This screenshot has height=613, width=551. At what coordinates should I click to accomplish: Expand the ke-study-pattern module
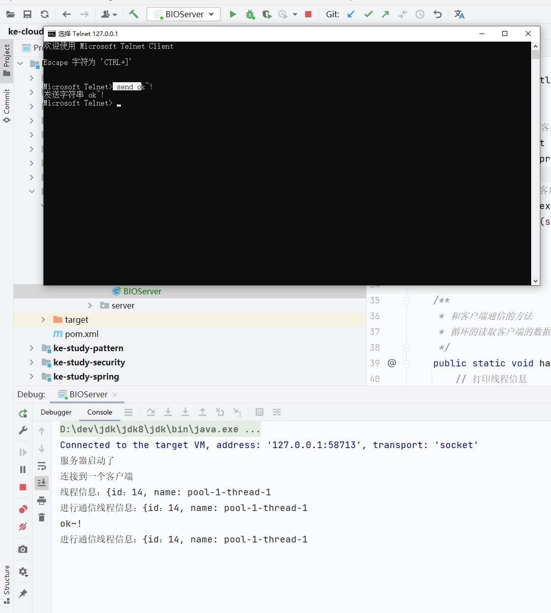31,348
